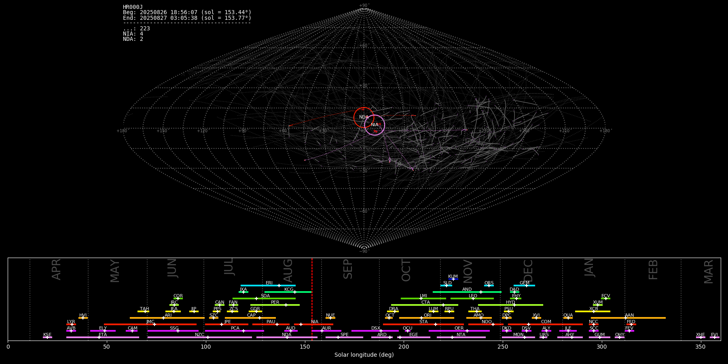Click the NIA label in the timeline
Screen dimensions: 728x364
[x=315, y=322]
